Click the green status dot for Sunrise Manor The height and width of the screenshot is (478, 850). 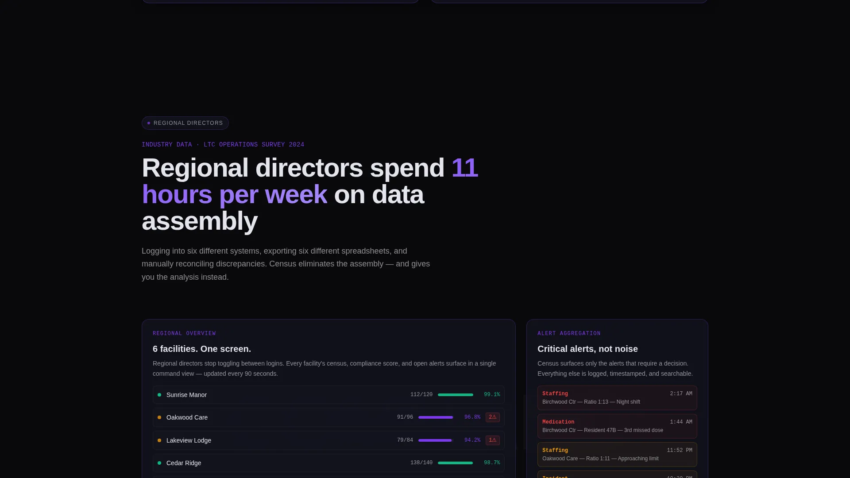click(x=159, y=395)
